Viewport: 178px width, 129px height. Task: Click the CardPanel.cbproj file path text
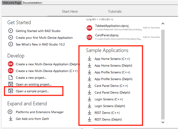tap(118, 39)
